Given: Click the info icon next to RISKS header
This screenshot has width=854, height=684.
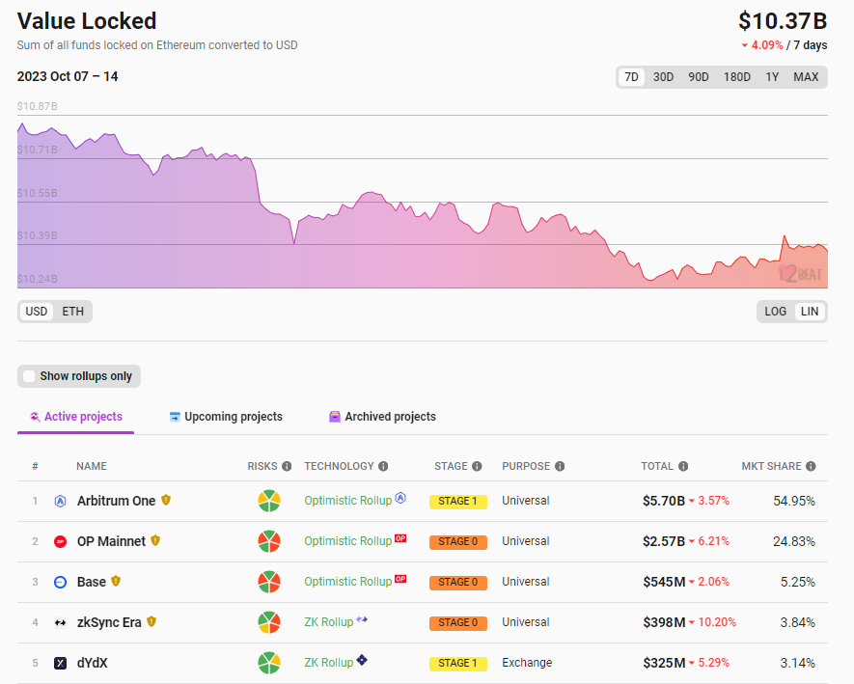Looking at the screenshot, I should (x=287, y=467).
